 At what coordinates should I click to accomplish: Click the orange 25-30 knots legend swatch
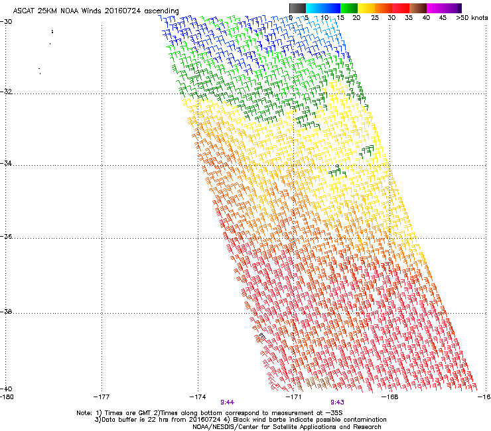384,8
